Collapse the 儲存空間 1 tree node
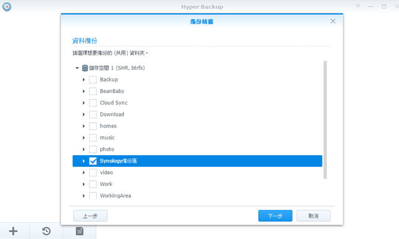Viewport: 399px width, 239px height. 77,68
